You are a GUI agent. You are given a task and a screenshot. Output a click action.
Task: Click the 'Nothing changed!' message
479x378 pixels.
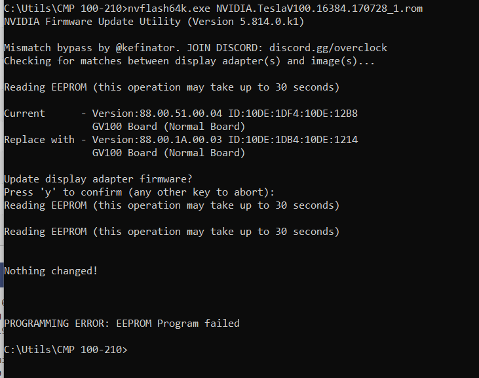(x=50, y=271)
